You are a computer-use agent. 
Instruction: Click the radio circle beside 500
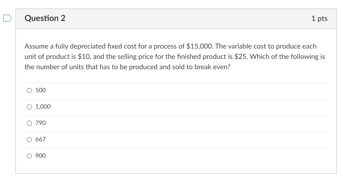[29, 90]
